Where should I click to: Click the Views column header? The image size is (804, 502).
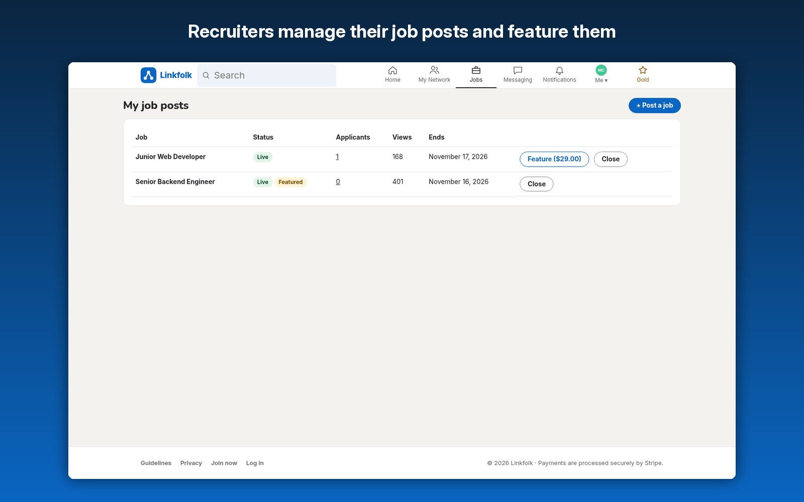point(402,137)
